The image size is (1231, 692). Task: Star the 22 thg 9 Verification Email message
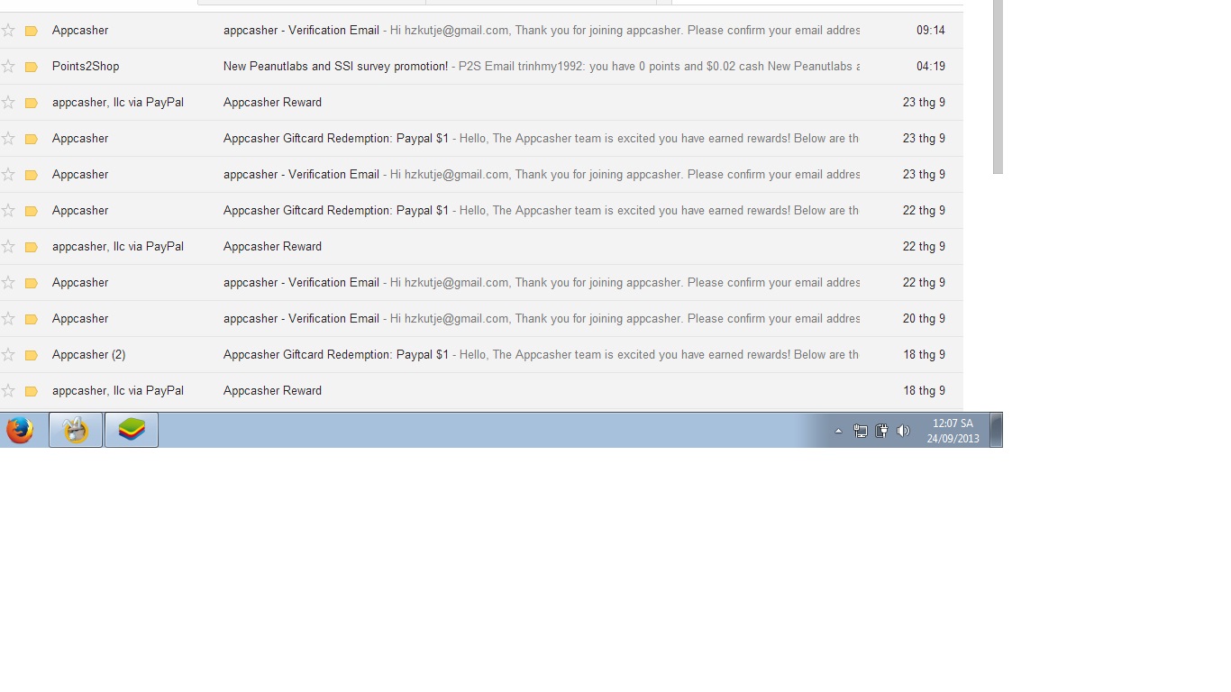tap(8, 282)
